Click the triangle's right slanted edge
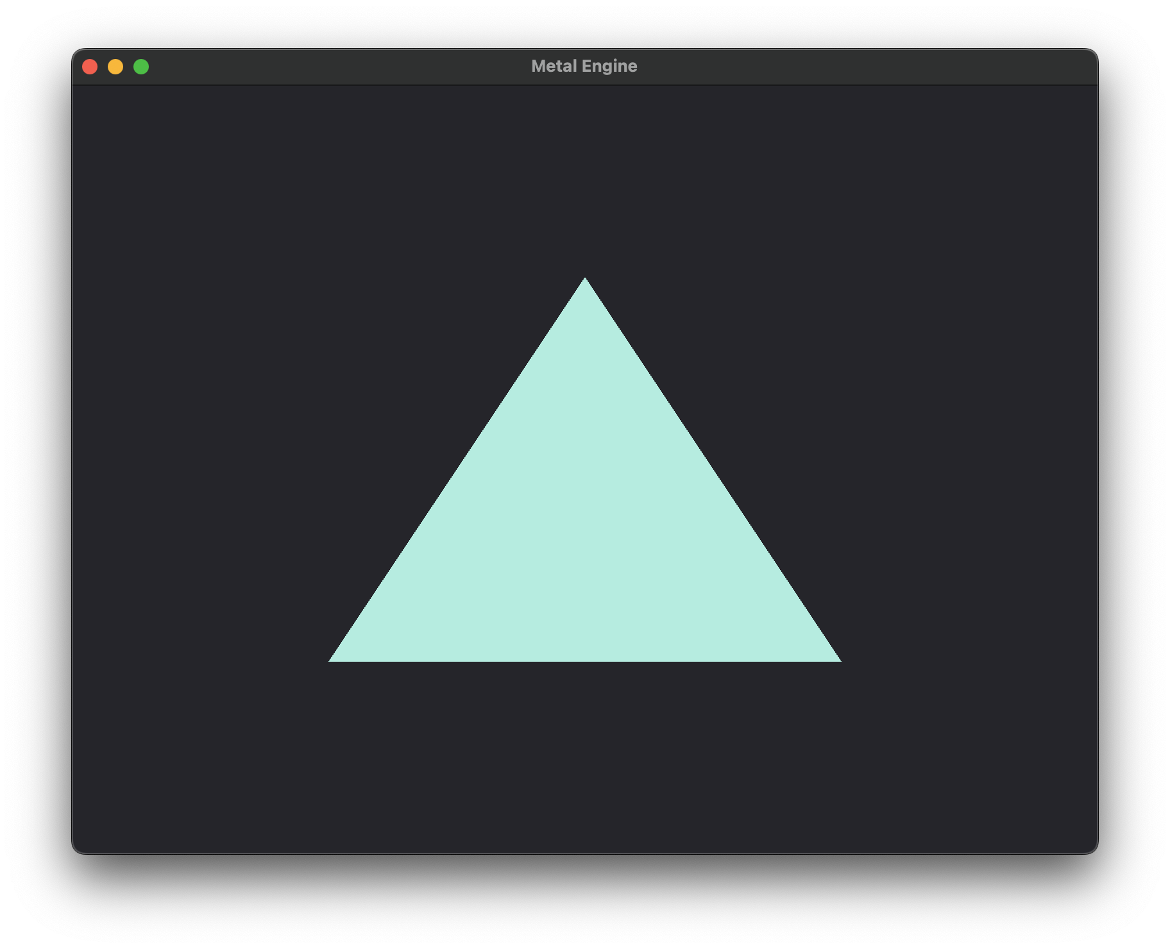Screen dimensions: 1170x949 712,468
